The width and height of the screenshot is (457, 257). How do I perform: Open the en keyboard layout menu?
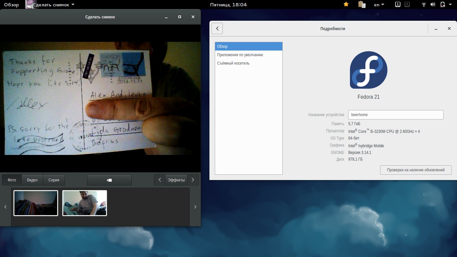[x=379, y=5]
